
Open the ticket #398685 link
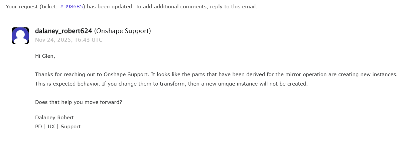point(71,7)
